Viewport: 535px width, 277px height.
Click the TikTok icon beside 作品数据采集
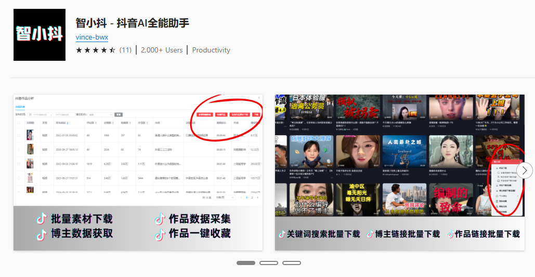(160, 219)
